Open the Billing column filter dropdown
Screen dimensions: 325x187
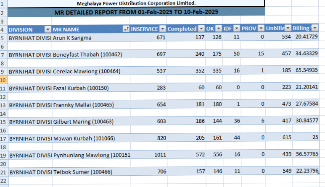pyautogui.click(x=315, y=28)
